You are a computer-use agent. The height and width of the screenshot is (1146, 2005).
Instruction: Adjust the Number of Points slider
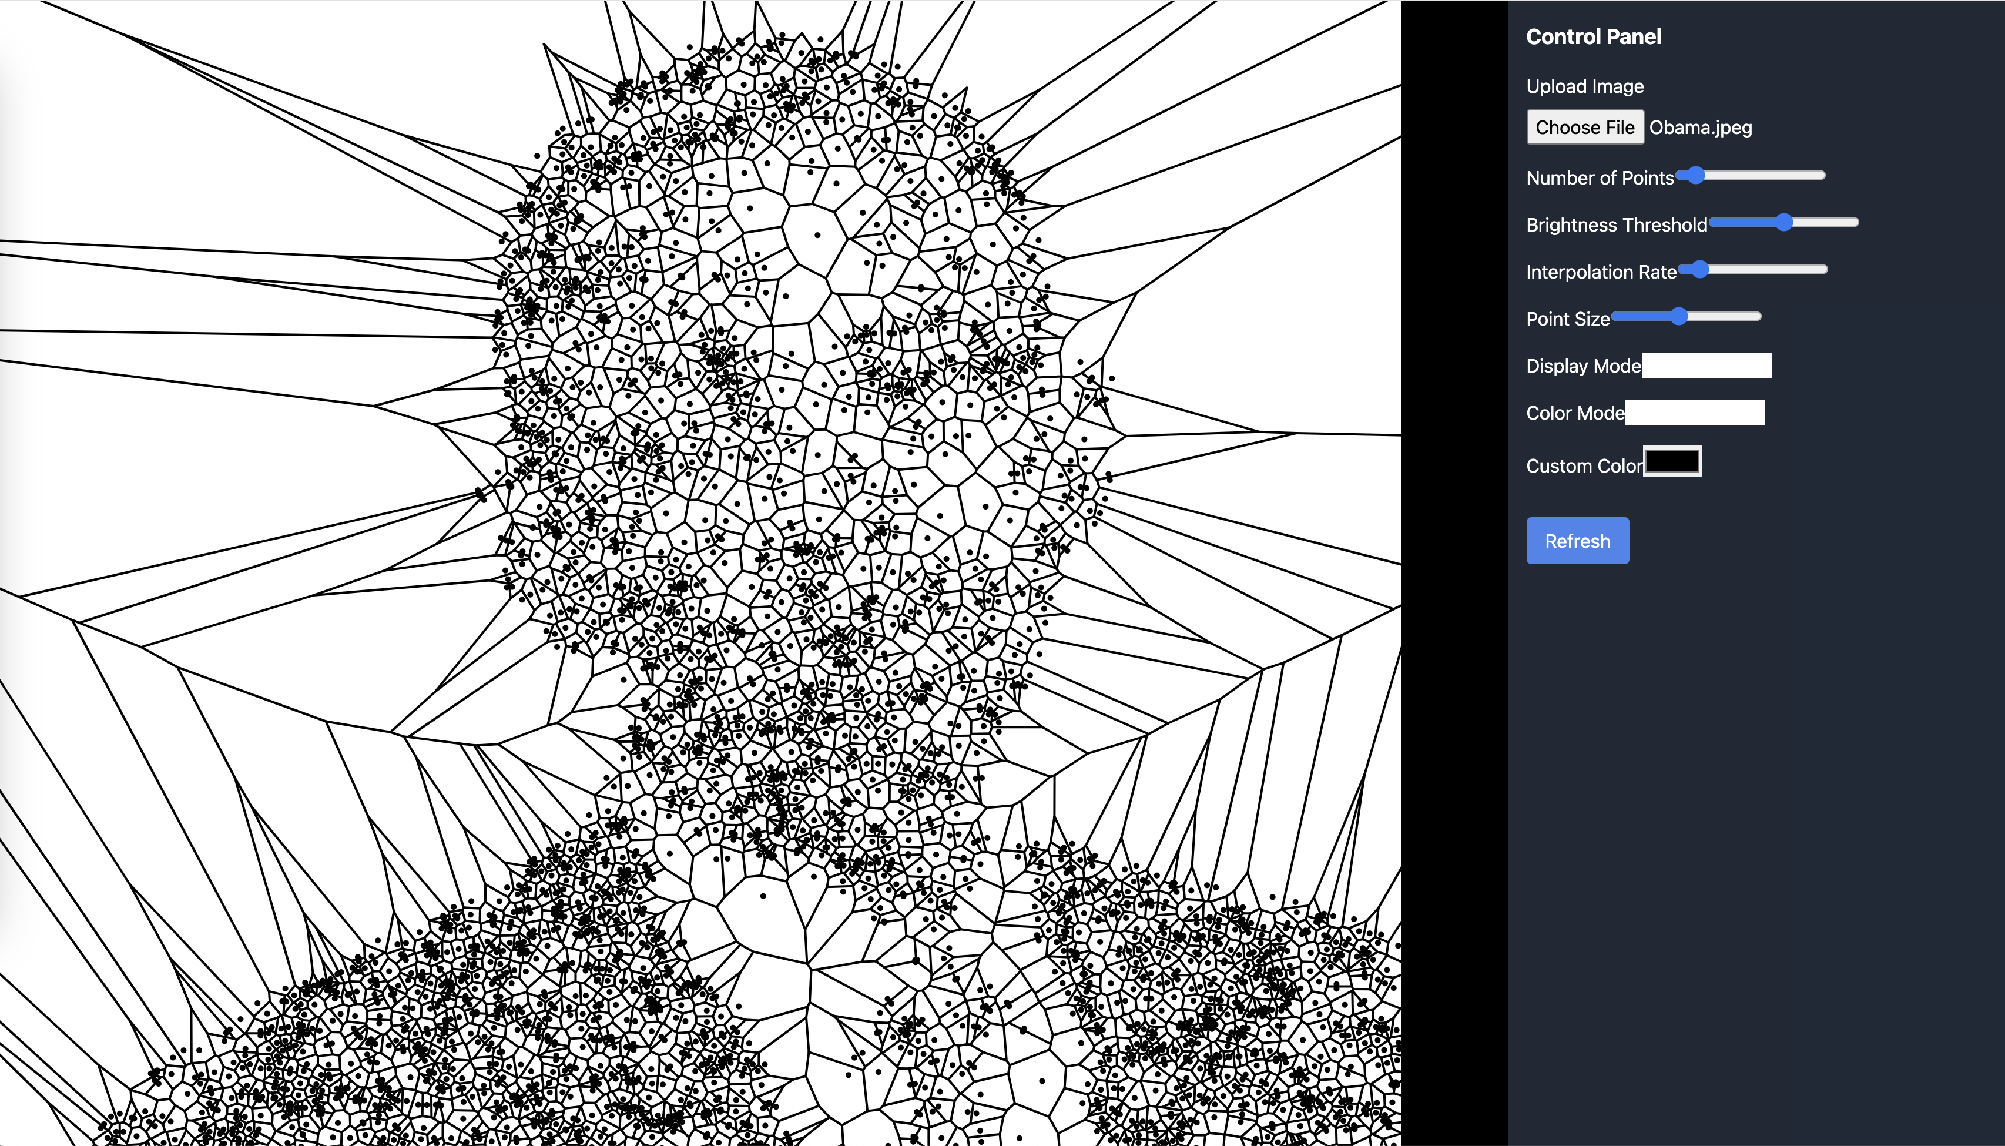1751,175
